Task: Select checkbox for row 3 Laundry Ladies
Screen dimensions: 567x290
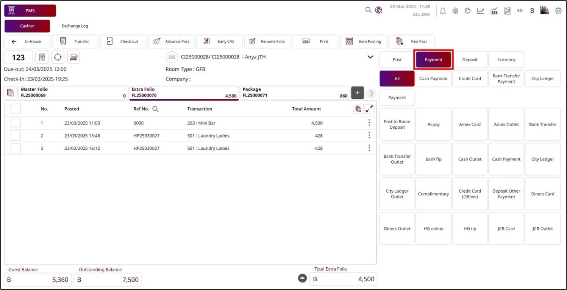Action: tap(16, 148)
